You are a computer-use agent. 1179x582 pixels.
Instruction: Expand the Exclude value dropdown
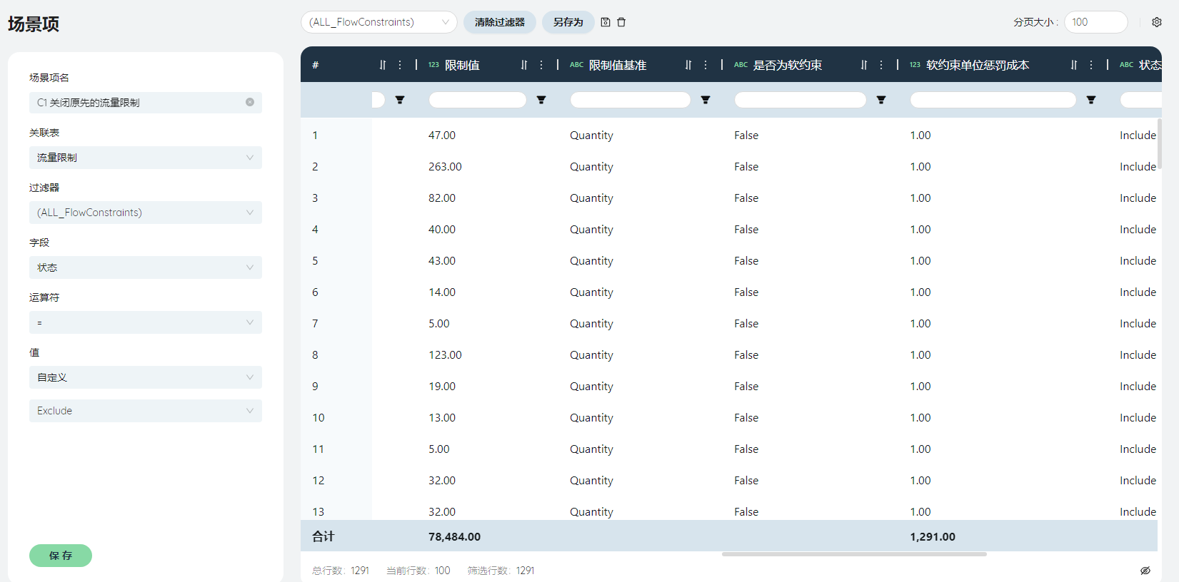(145, 411)
